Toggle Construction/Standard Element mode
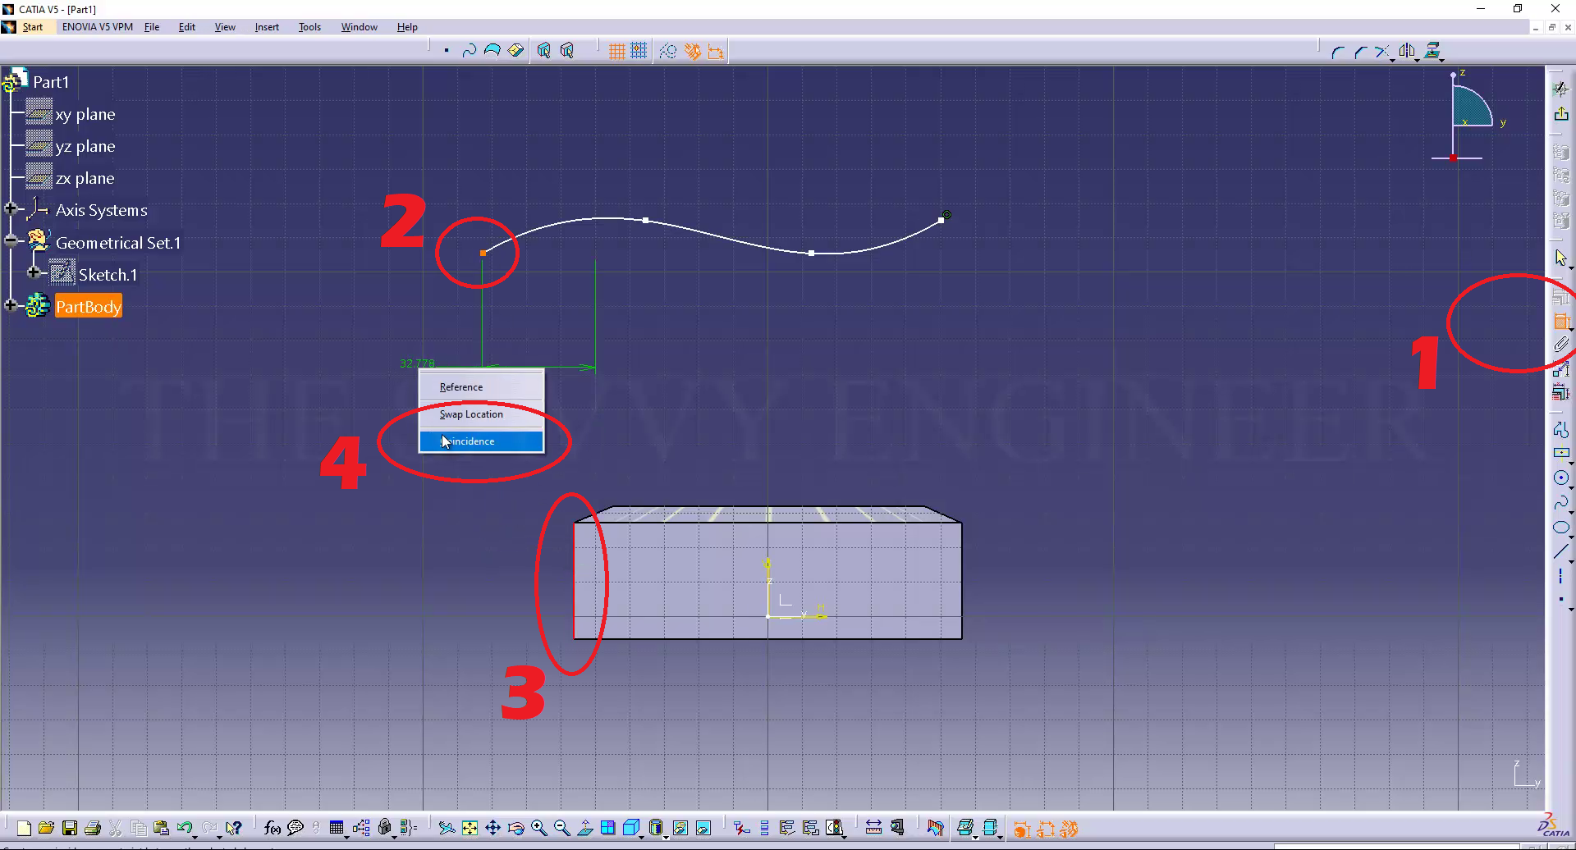 click(668, 52)
